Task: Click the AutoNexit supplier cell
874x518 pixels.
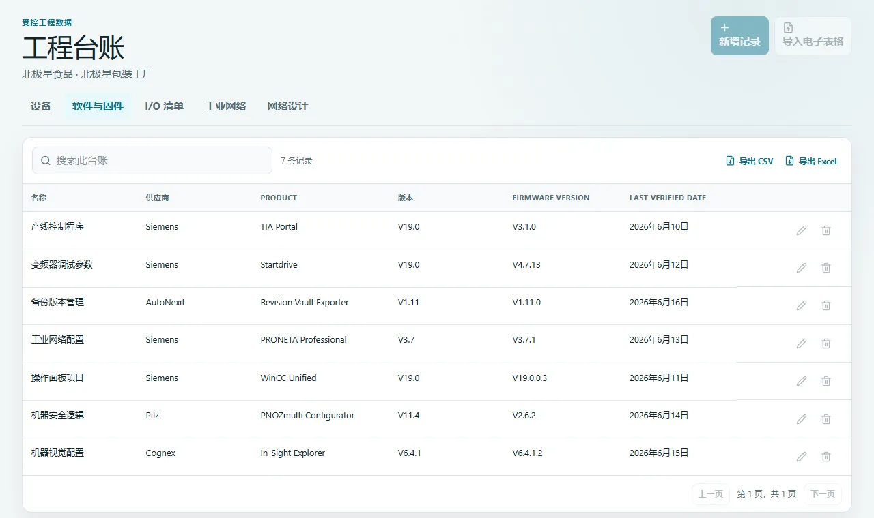Action: (x=165, y=302)
